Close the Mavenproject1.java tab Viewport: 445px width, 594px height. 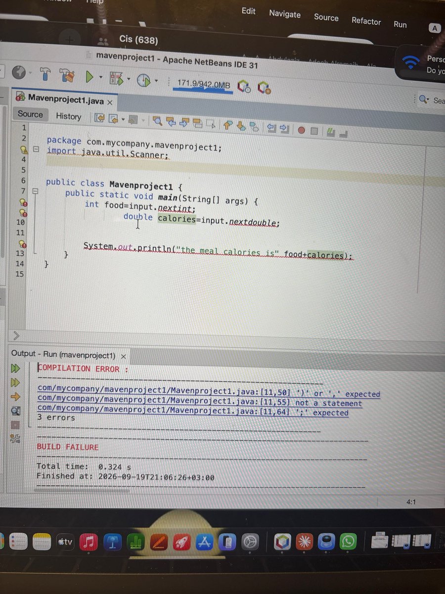coord(110,102)
